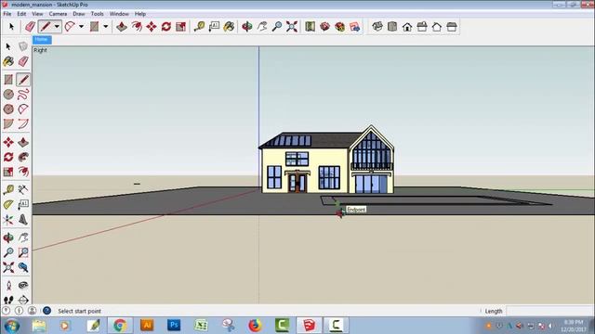Viewport: 595px width, 334px height.
Task: Open the Draw menu
Action: click(x=78, y=14)
